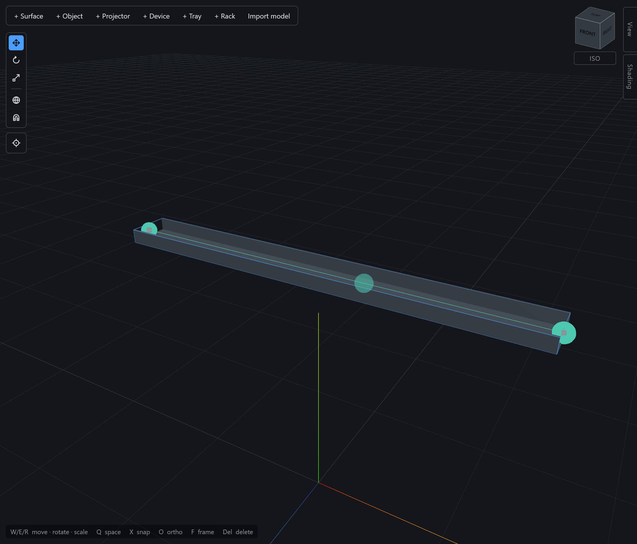Click the right end handle of the tray
Screen dimensions: 637x544
point(564,333)
